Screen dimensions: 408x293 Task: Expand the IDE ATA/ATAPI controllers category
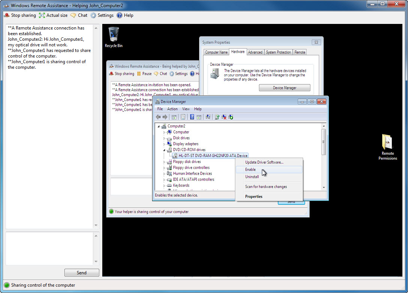164,180
